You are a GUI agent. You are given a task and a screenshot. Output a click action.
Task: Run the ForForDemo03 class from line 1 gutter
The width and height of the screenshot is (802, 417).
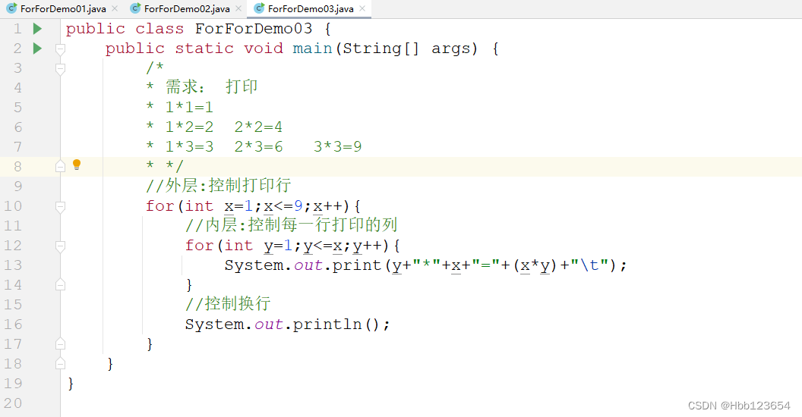tap(37, 29)
